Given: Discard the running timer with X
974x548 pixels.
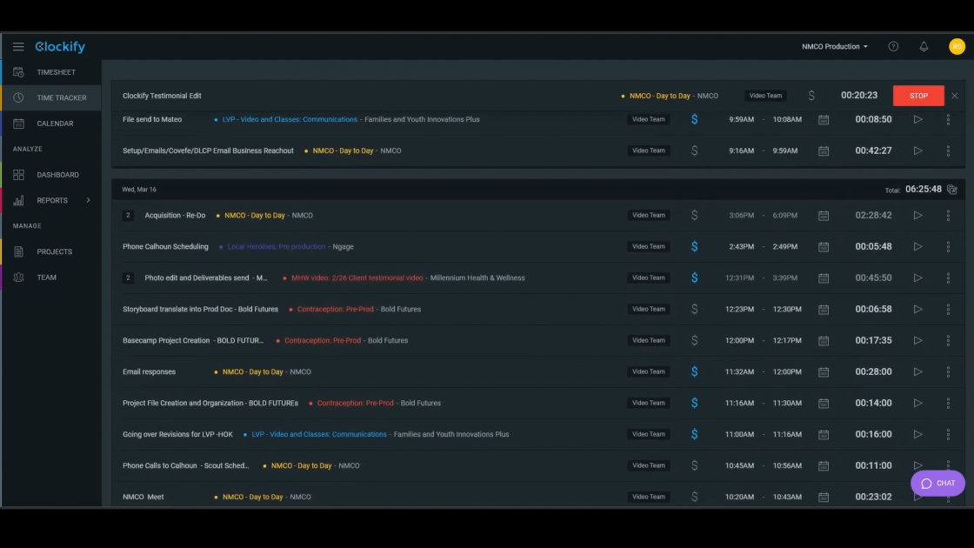Looking at the screenshot, I should click(955, 96).
